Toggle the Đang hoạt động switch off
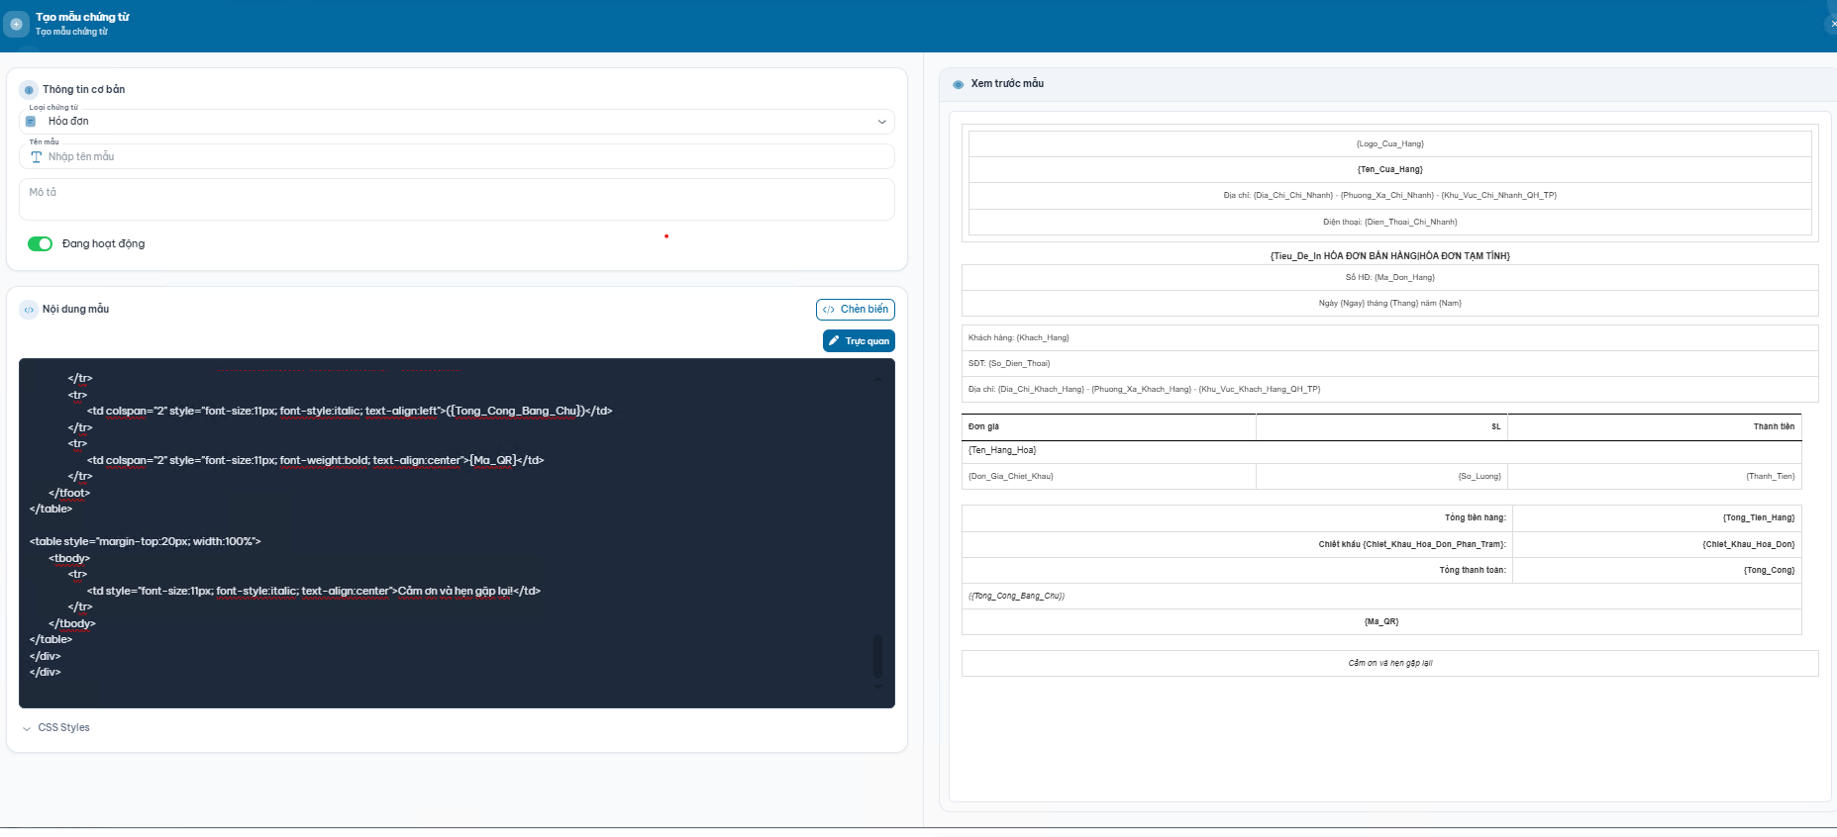This screenshot has width=1837, height=837. (40, 244)
